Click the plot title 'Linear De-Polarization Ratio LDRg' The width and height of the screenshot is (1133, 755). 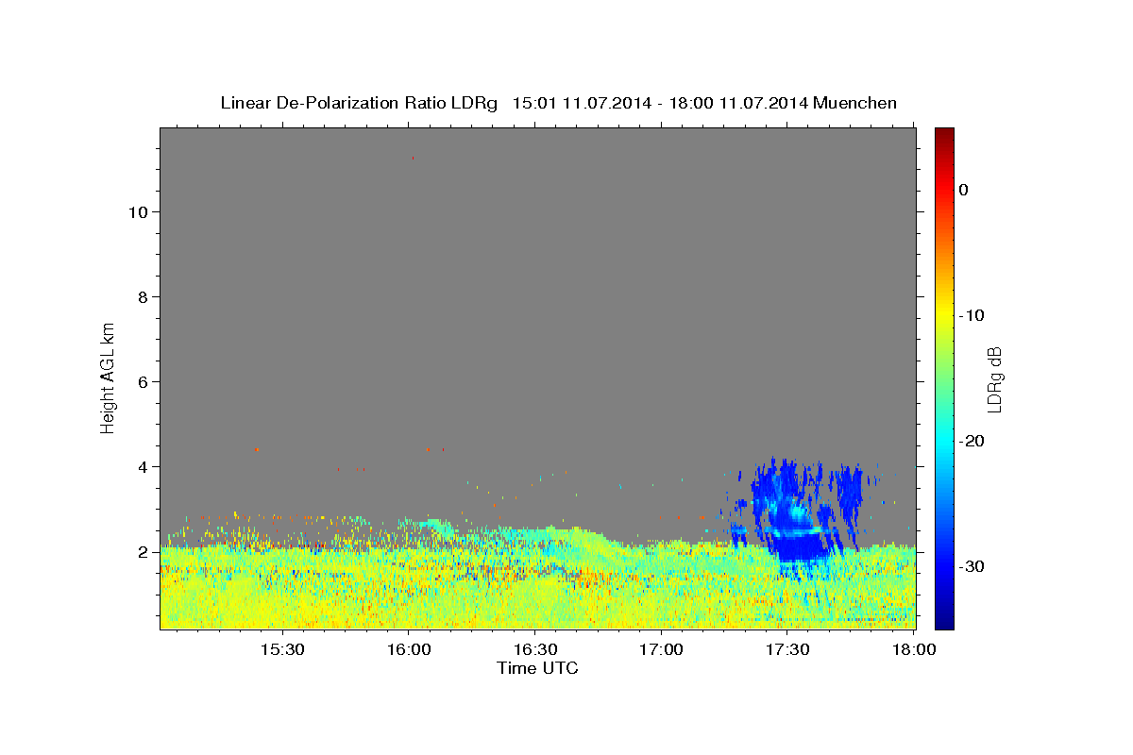pyautogui.click(x=359, y=103)
